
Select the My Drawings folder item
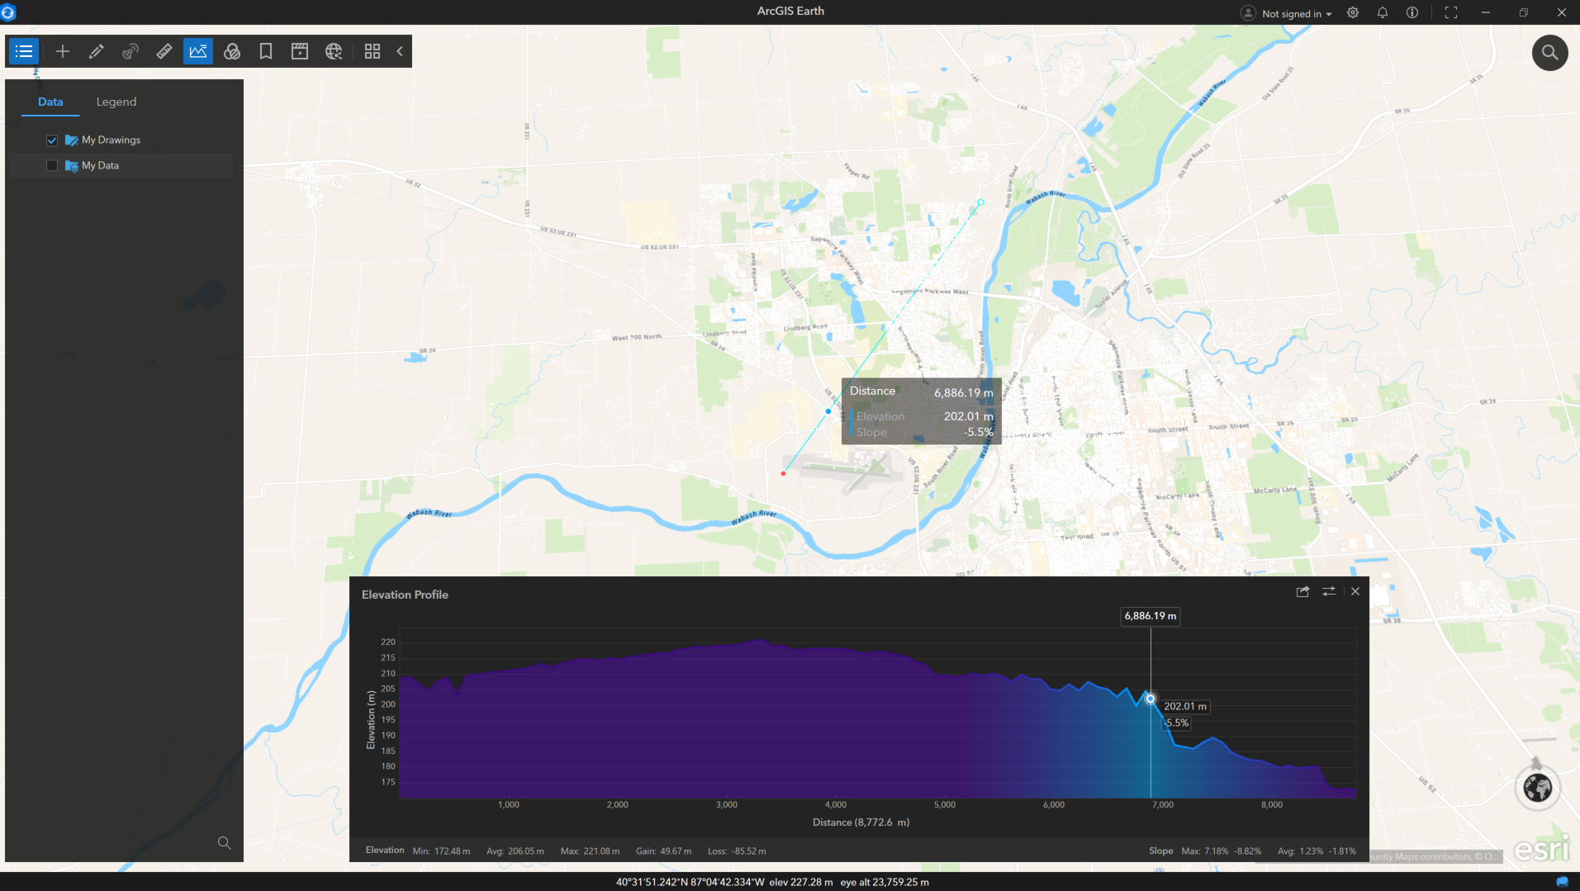point(111,140)
